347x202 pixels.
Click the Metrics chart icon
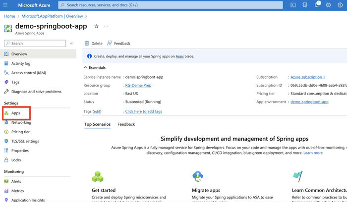click(6, 191)
